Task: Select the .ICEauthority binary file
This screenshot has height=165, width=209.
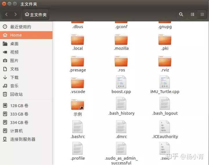Action: tap(165, 127)
